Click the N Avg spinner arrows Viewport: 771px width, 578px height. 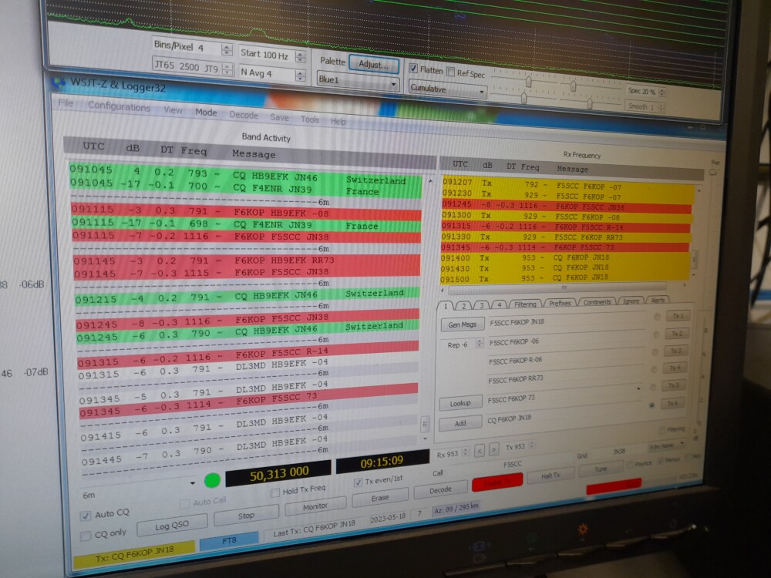[299, 76]
